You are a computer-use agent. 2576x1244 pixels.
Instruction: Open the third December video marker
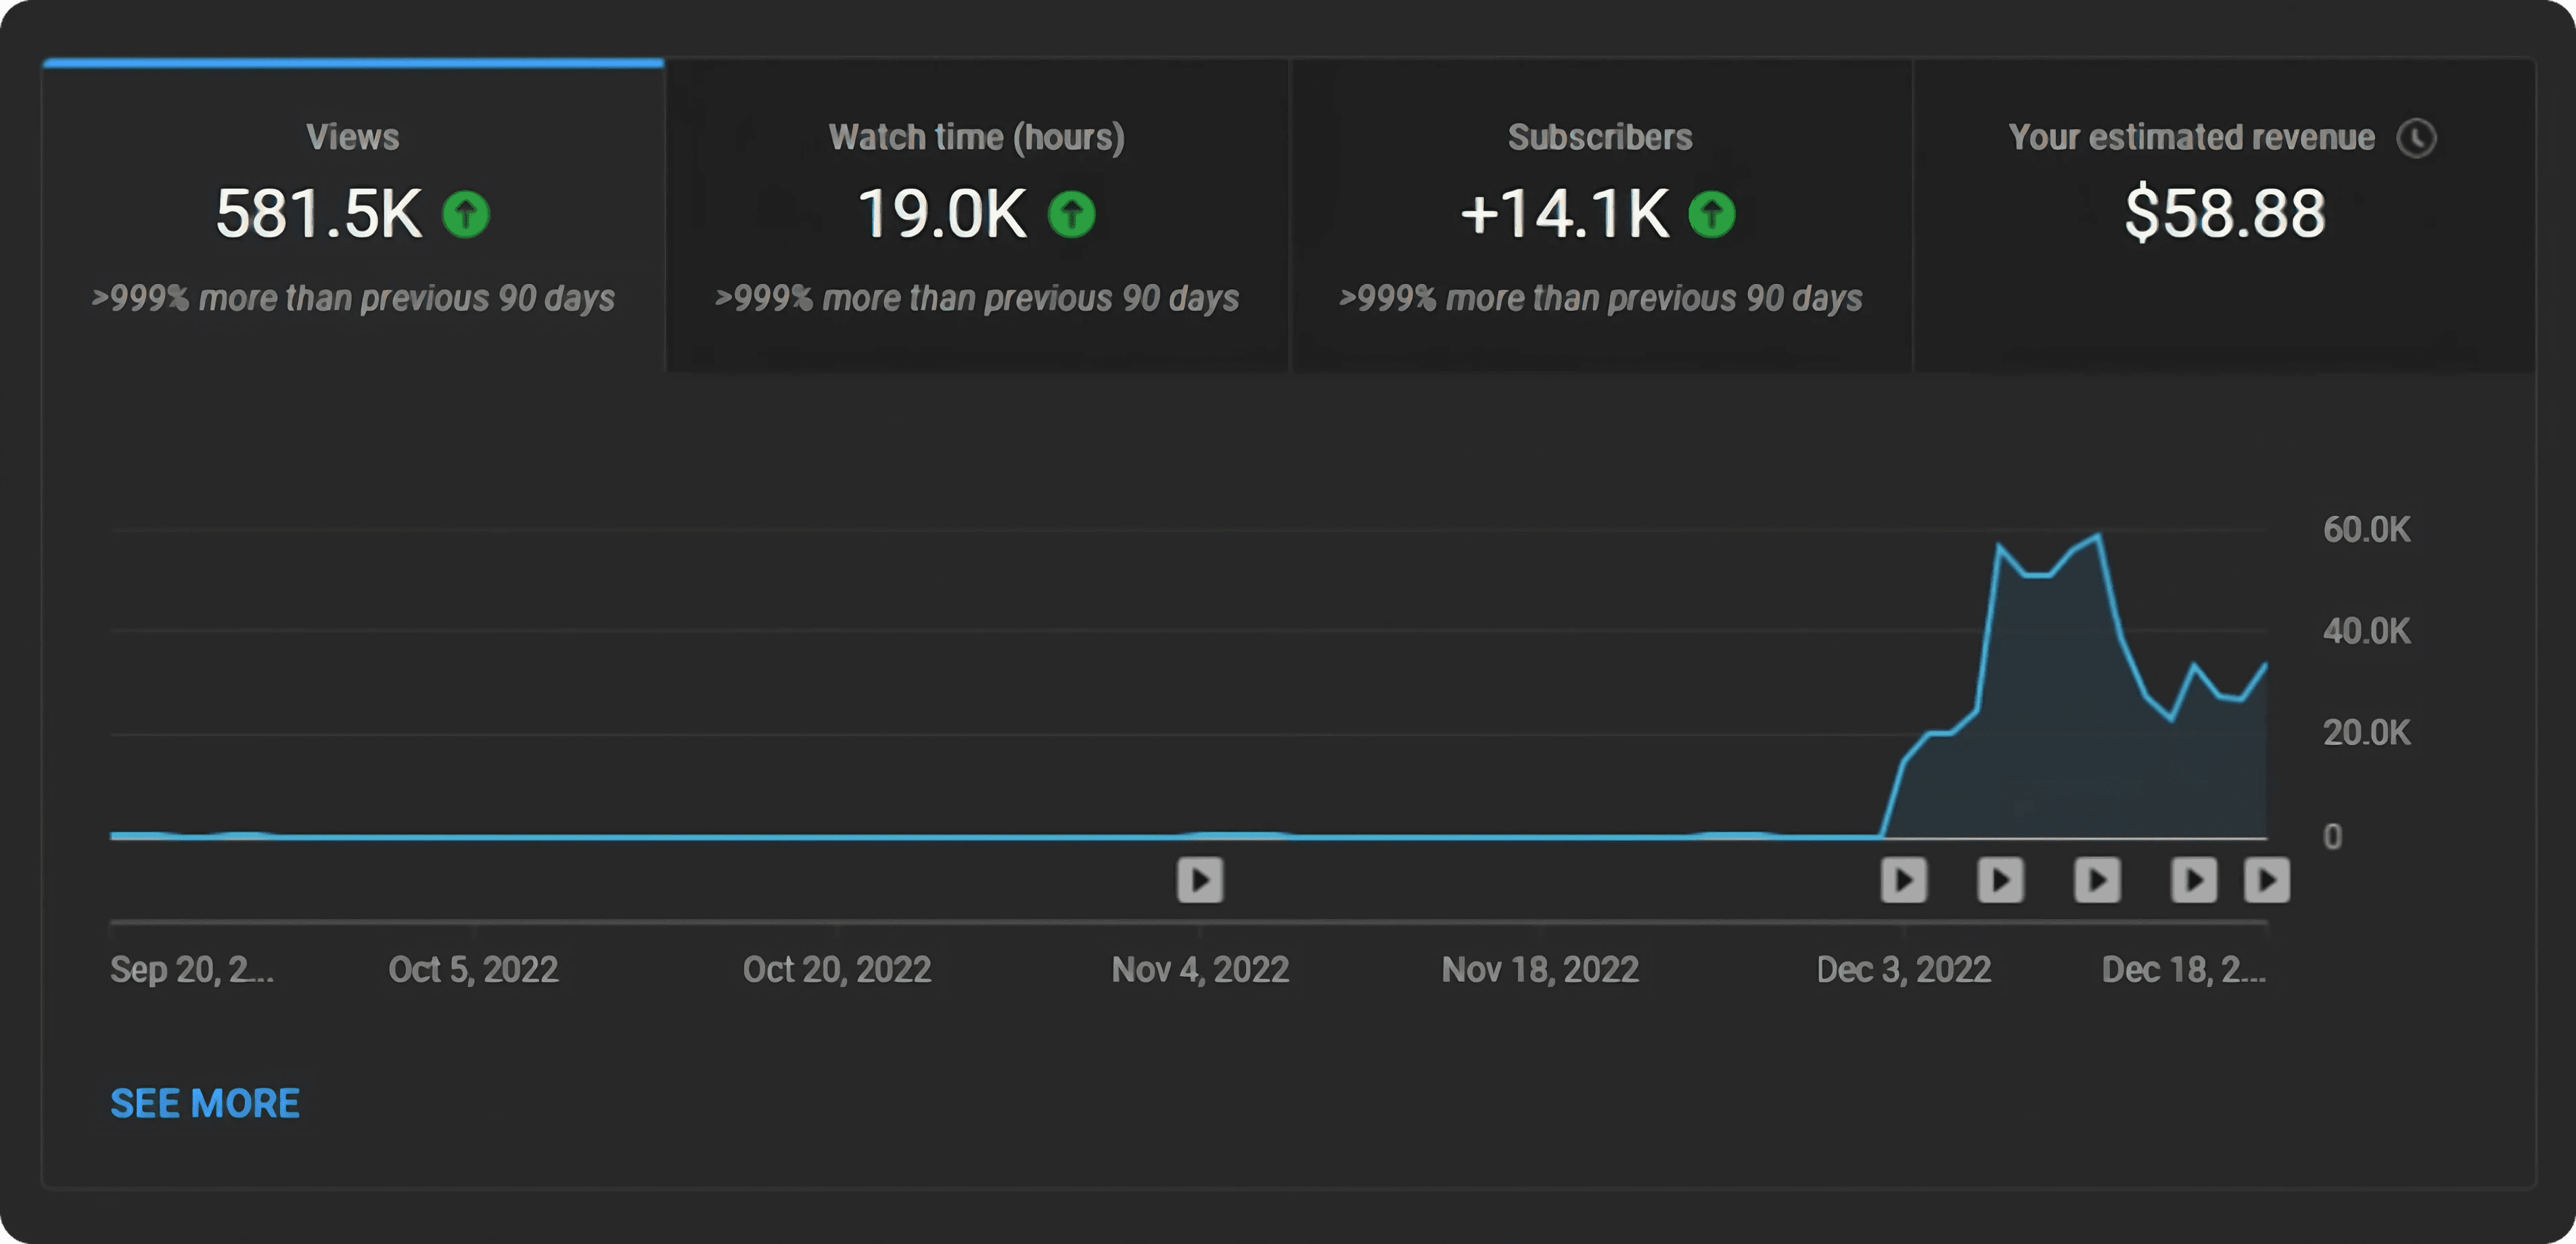point(2097,880)
